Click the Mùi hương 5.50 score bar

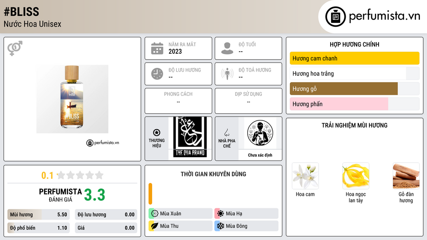pos(39,215)
